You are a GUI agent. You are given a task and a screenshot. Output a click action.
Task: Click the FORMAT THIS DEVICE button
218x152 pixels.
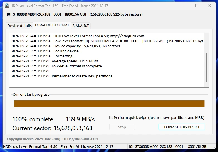[x=182, y=127]
